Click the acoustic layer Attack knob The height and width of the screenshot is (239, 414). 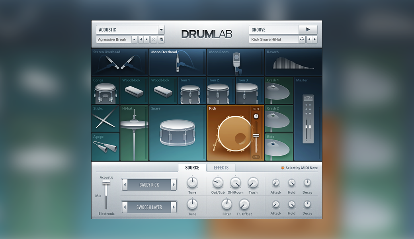point(275,183)
